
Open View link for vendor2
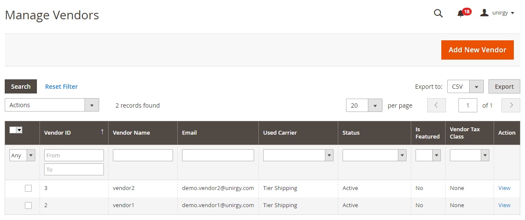point(504,188)
